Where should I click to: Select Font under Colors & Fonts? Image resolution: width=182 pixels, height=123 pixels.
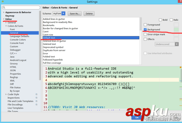pos(12,29)
